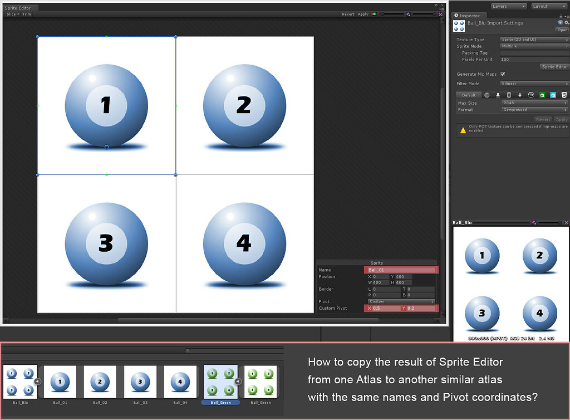
Task: Select the standalone download platform icon
Action: pyautogui.click(x=498, y=95)
